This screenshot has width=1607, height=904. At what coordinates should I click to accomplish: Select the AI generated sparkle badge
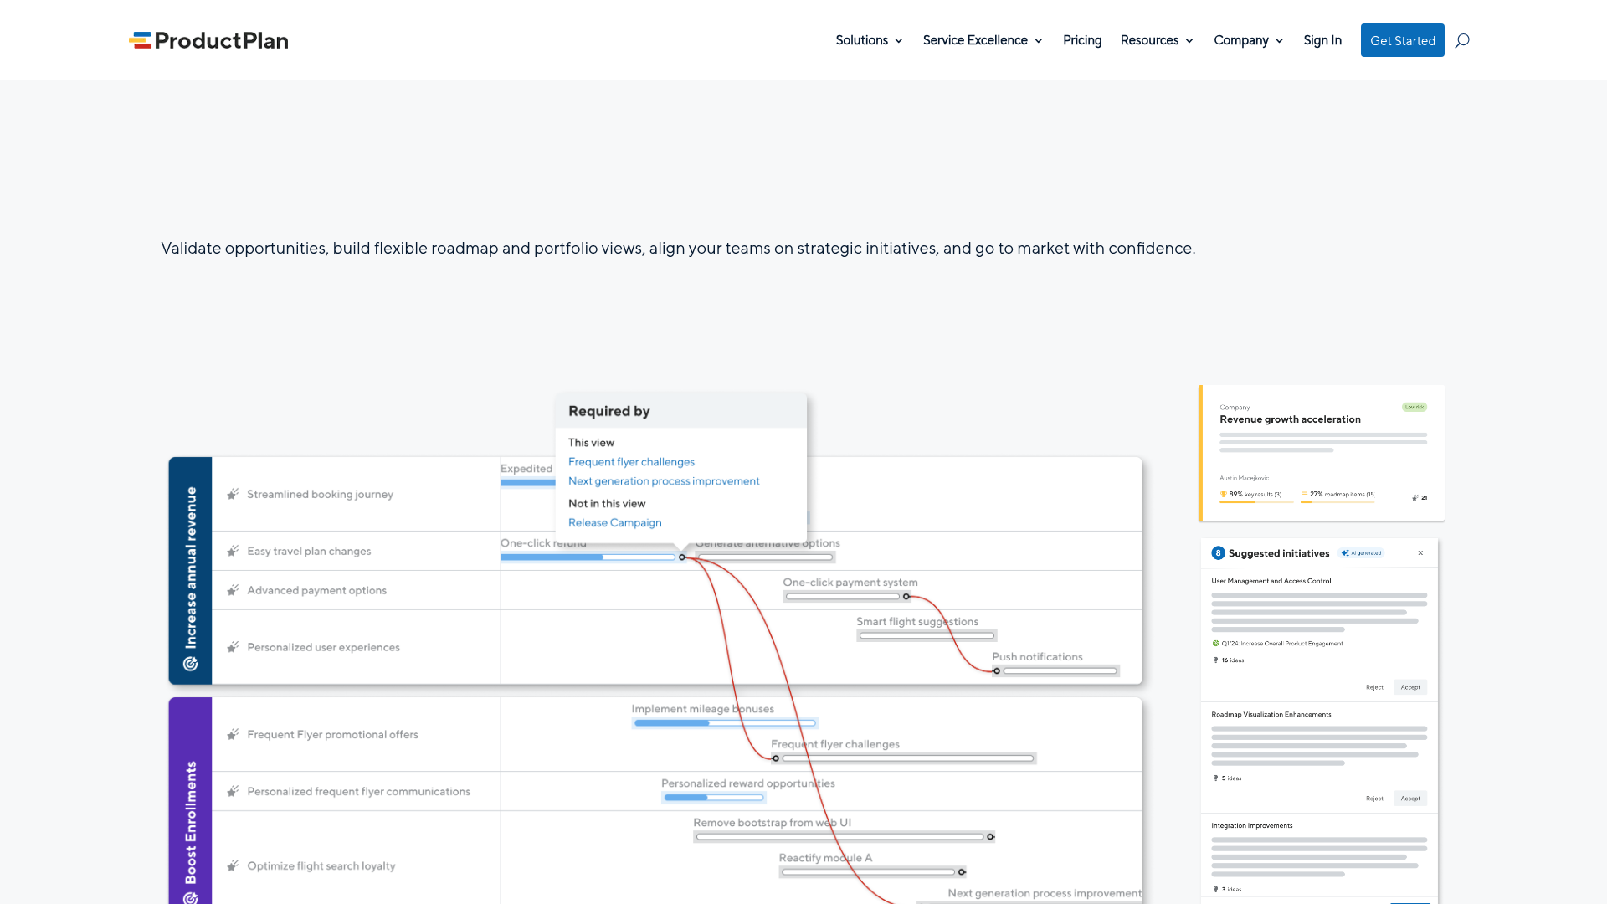1362,552
